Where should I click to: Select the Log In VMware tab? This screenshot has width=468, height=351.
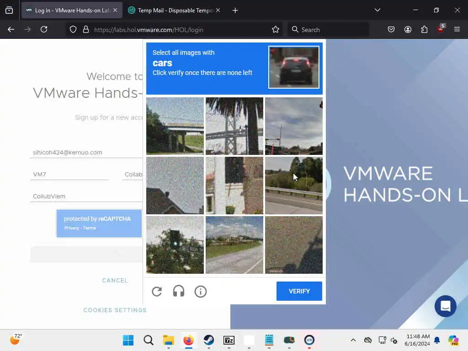[72, 11]
